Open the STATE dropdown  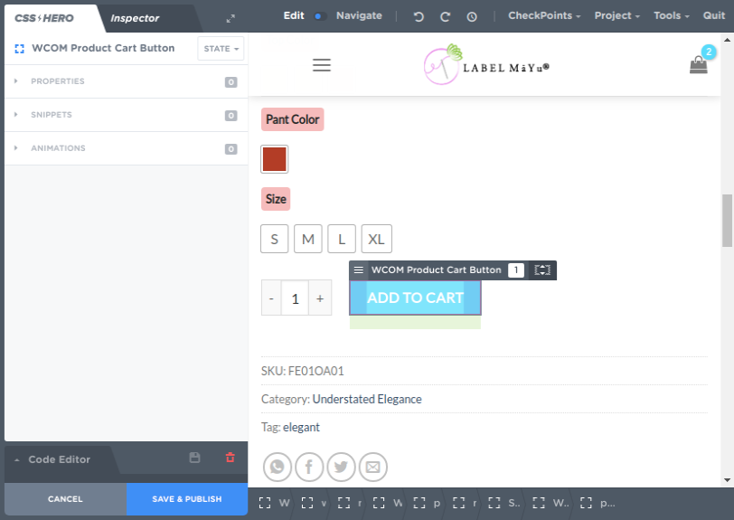pyautogui.click(x=221, y=49)
